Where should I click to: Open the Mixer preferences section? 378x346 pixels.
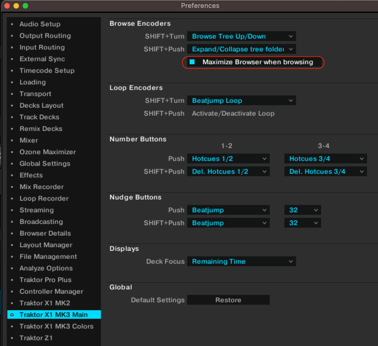tap(29, 140)
